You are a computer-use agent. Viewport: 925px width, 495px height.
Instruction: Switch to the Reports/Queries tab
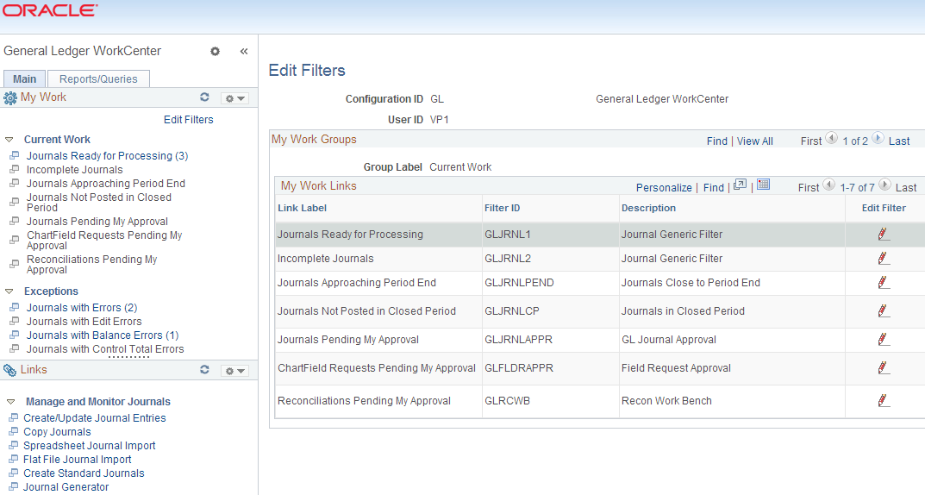point(98,79)
